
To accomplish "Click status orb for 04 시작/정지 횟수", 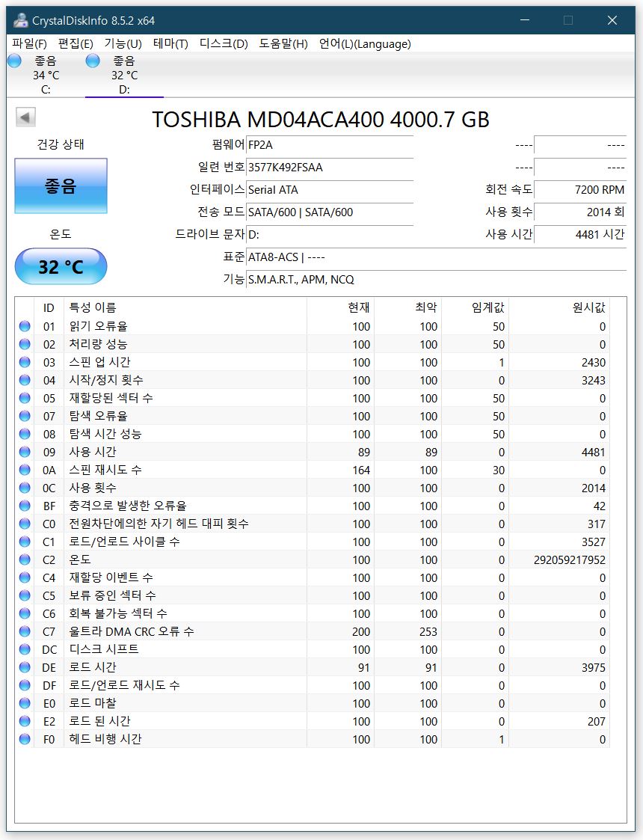I will (25, 381).
